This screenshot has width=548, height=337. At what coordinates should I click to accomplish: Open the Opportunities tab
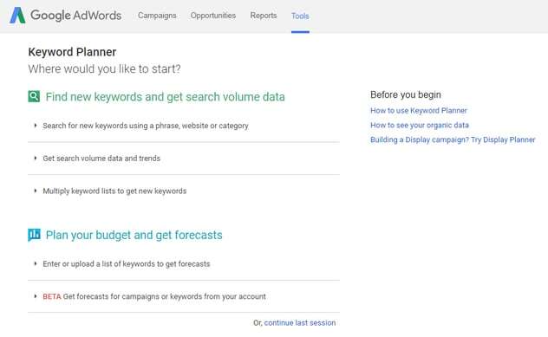click(x=212, y=16)
